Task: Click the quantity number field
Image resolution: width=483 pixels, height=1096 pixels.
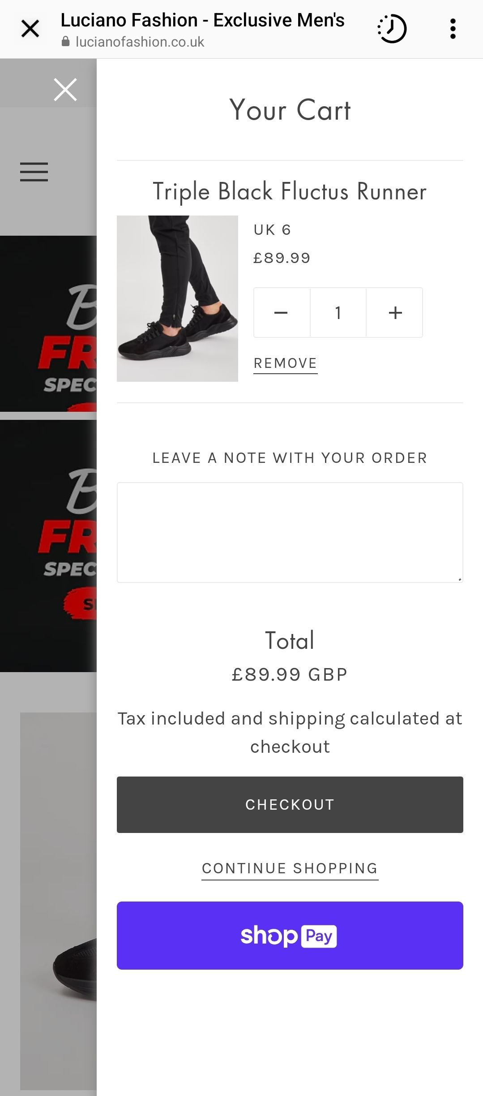Action: [338, 313]
